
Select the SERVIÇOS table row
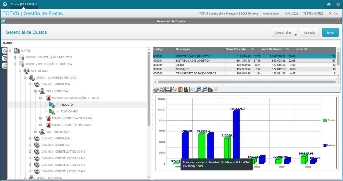pyautogui.click(x=244, y=69)
